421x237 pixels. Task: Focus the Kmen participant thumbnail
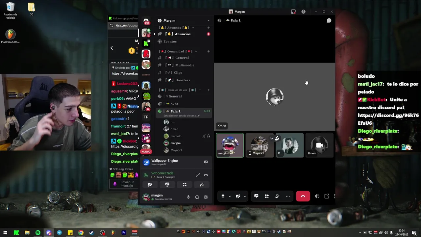319,145
